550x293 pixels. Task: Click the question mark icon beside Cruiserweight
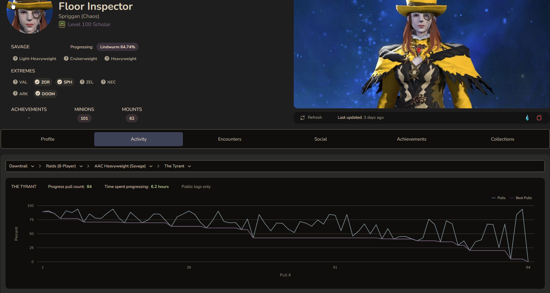(x=66, y=58)
